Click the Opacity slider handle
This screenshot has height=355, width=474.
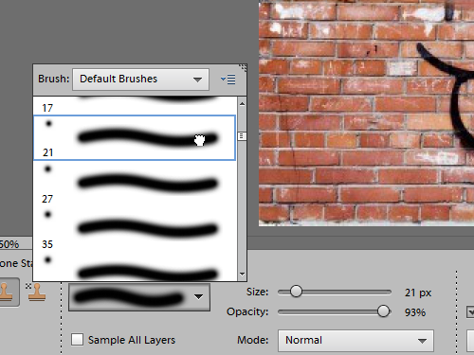[x=383, y=311]
